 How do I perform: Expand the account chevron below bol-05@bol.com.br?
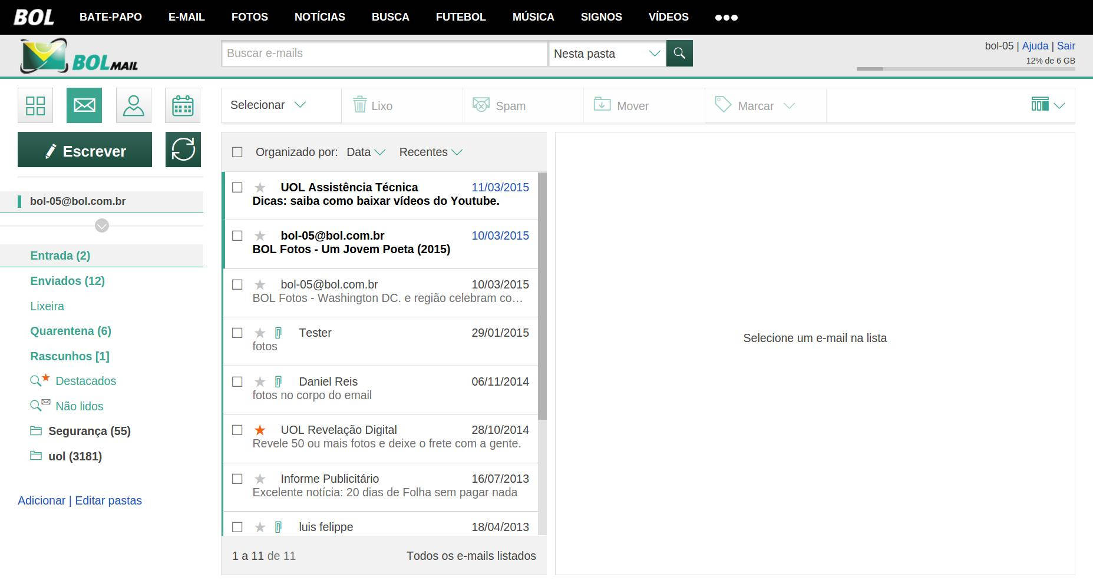(102, 225)
